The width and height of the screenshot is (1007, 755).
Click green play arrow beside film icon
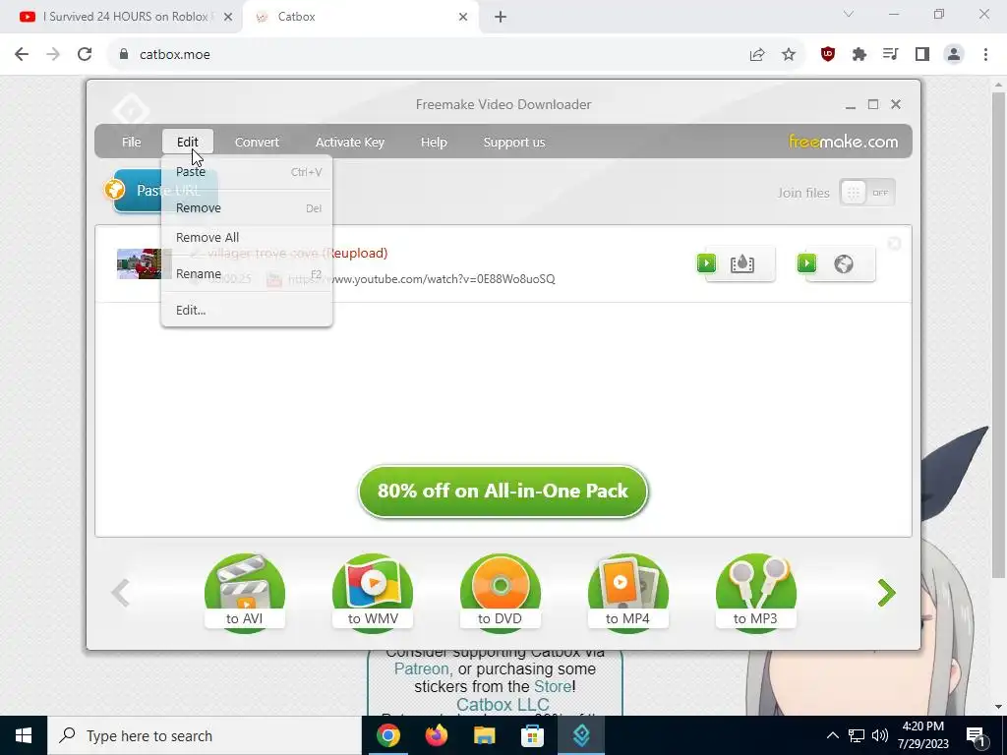(x=706, y=263)
